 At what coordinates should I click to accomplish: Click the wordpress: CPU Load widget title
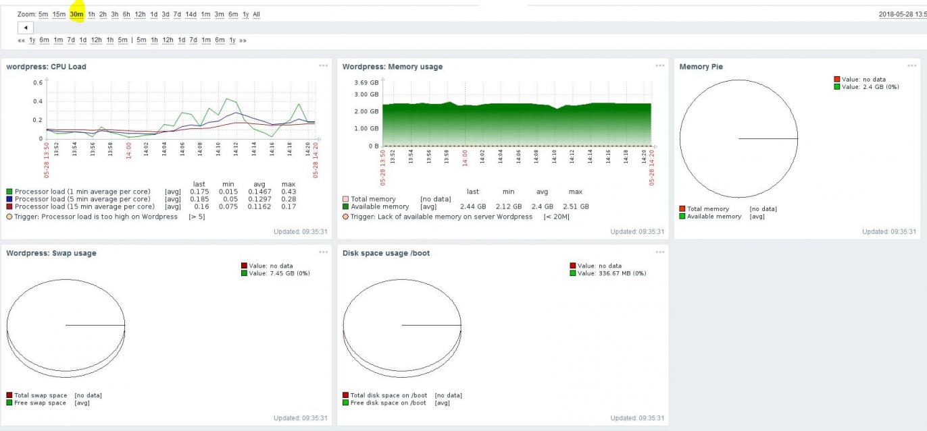pos(46,67)
